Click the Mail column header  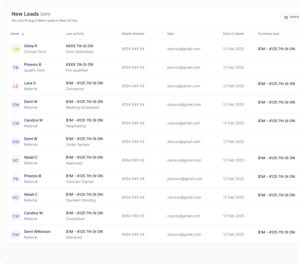click(x=170, y=34)
